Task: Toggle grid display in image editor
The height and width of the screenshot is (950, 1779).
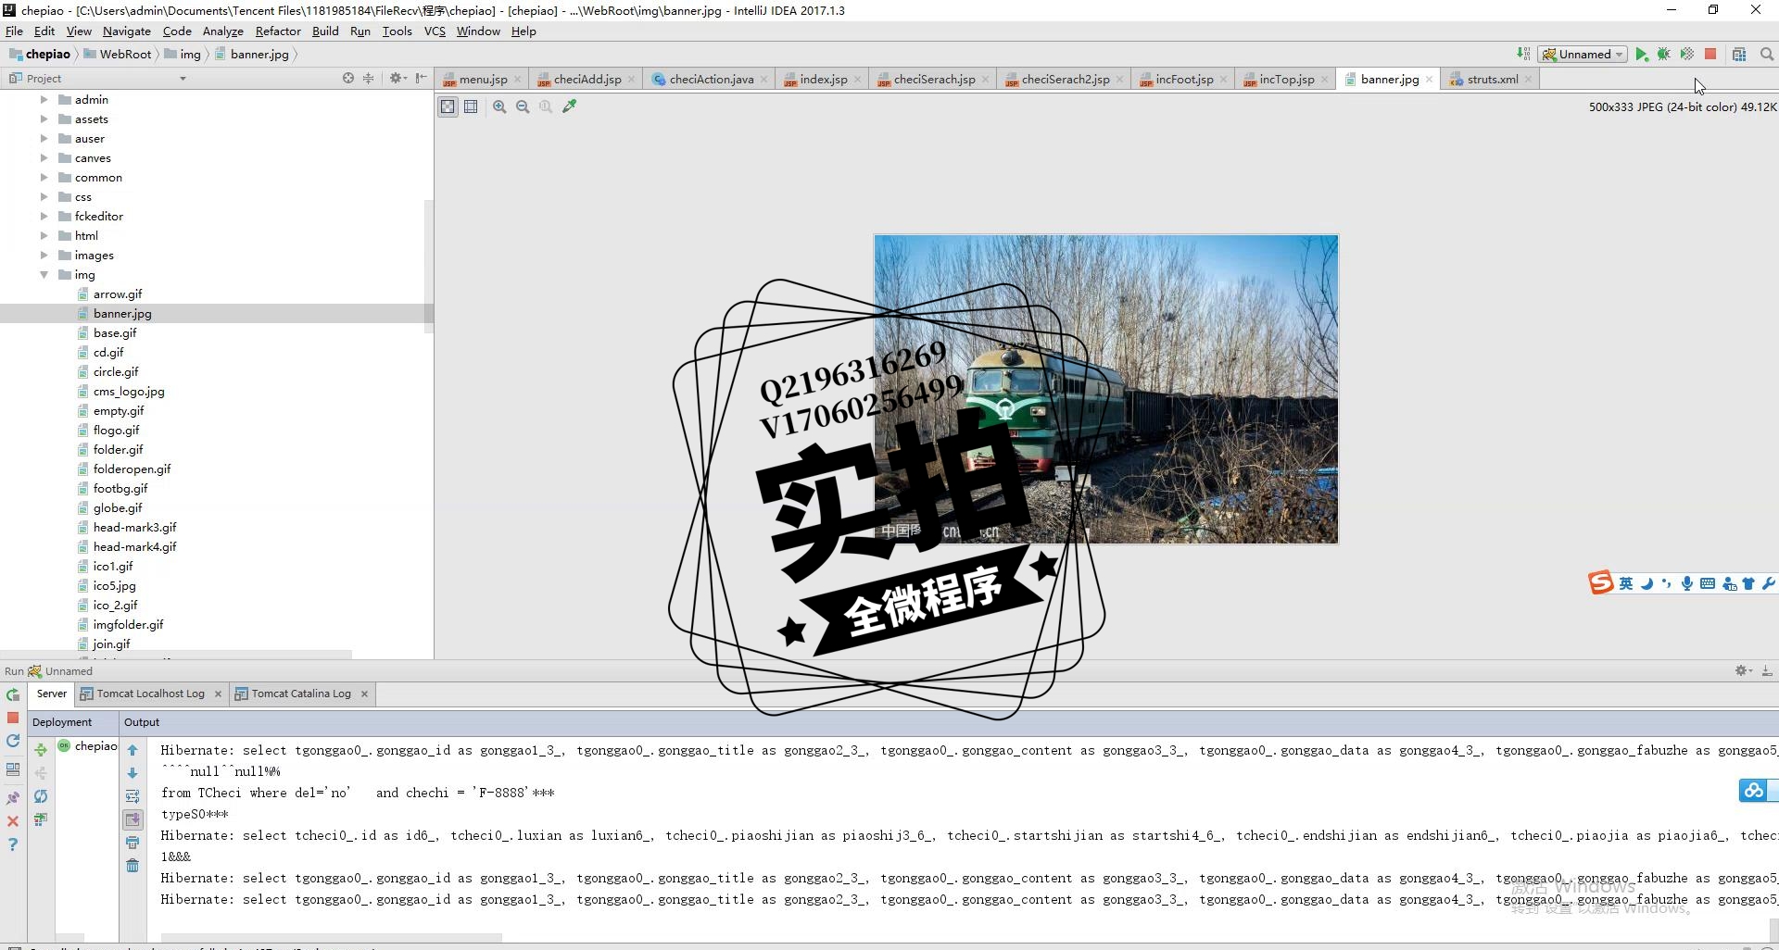Action: click(471, 106)
